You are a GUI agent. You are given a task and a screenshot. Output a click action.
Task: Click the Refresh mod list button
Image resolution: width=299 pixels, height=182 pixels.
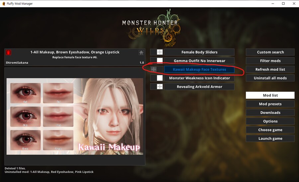pos(270,69)
